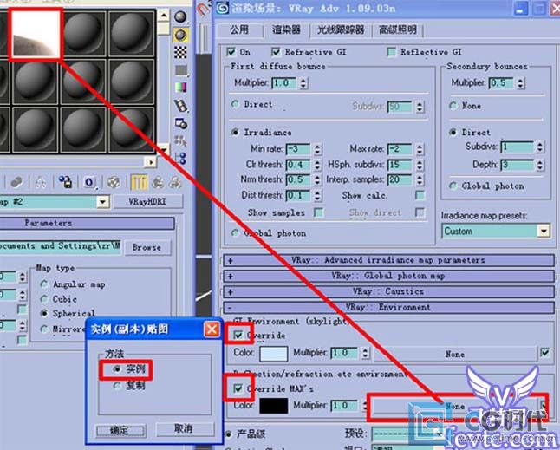
Task: Toggle the yellow Show End Result icon
Action: click(139, 182)
